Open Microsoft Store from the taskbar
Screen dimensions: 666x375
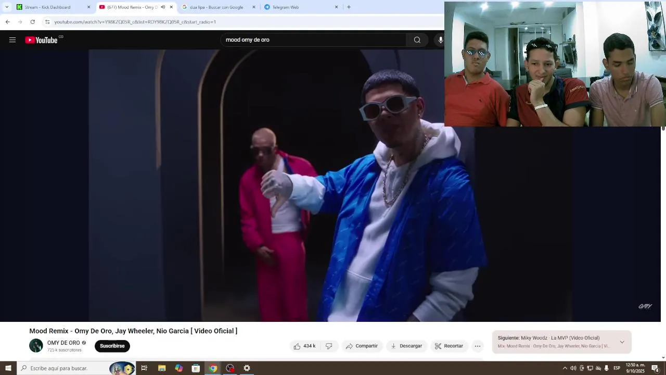[196, 368]
